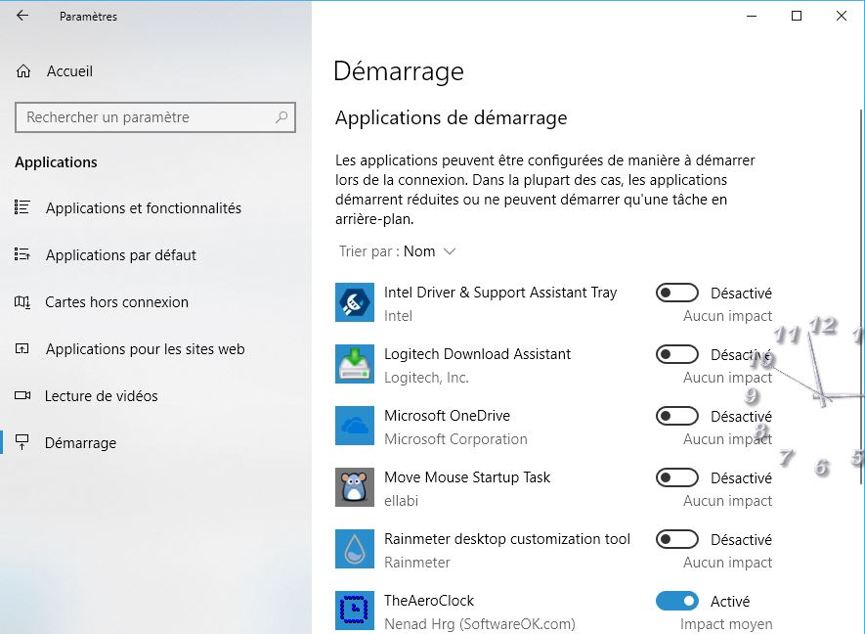Click the Activé status label
Screen dimensions: 865x634
730,601
